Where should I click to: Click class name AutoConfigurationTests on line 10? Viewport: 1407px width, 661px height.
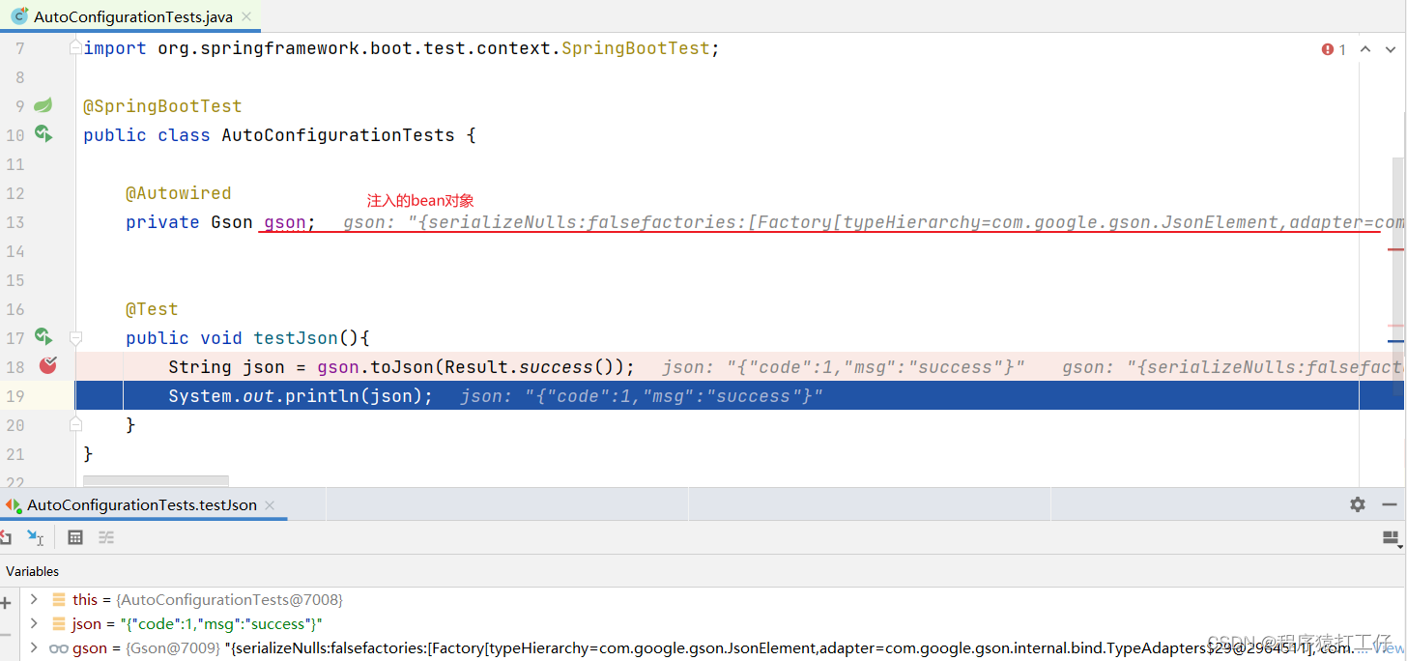[x=338, y=135]
